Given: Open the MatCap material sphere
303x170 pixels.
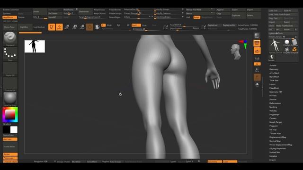Looking at the screenshot, I should [x=10, y=99].
